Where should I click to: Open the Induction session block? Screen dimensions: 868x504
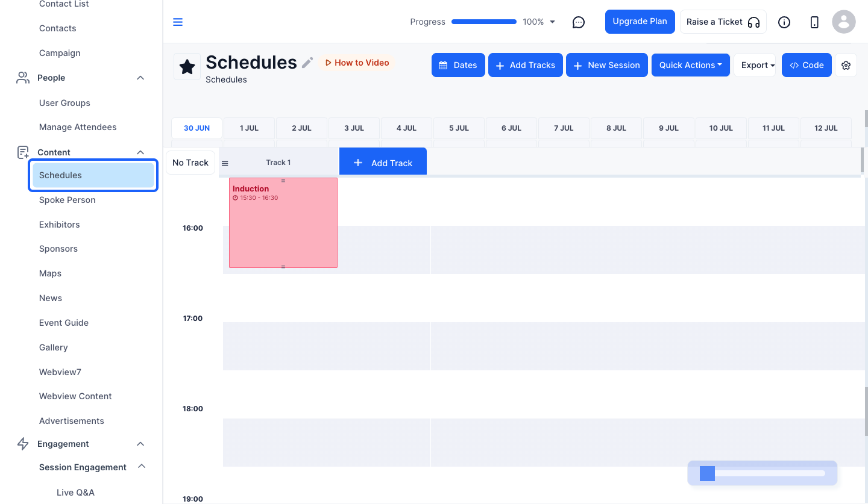tap(283, 223)
